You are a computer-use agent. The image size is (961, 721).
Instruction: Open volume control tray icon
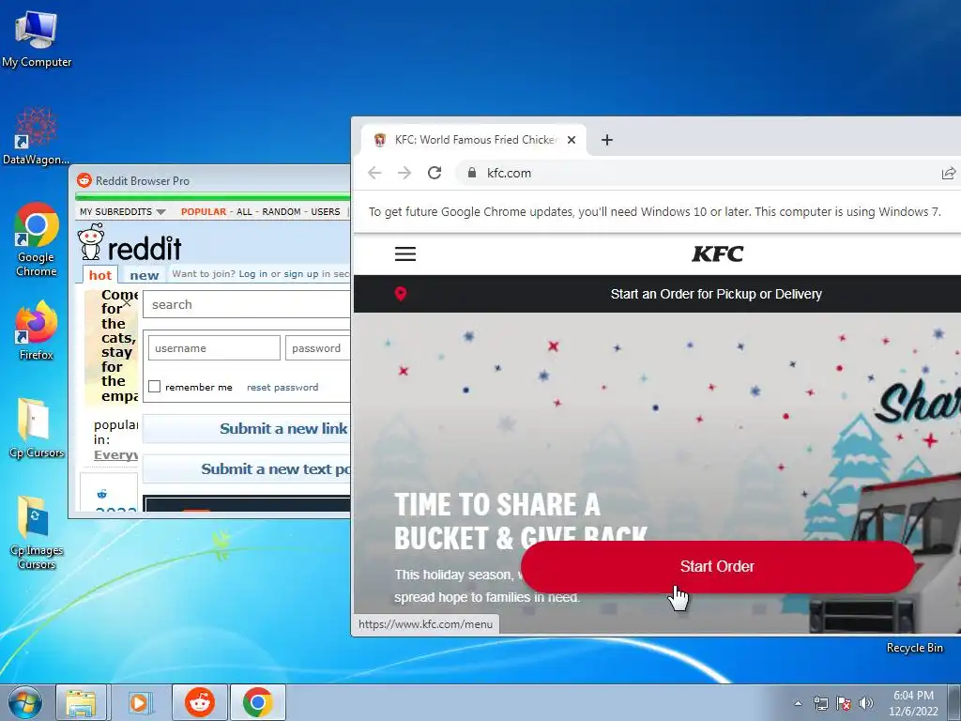(866, 703)
